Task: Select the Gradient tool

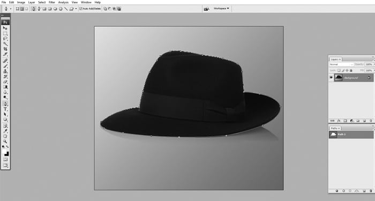Action: click(5, 87)
